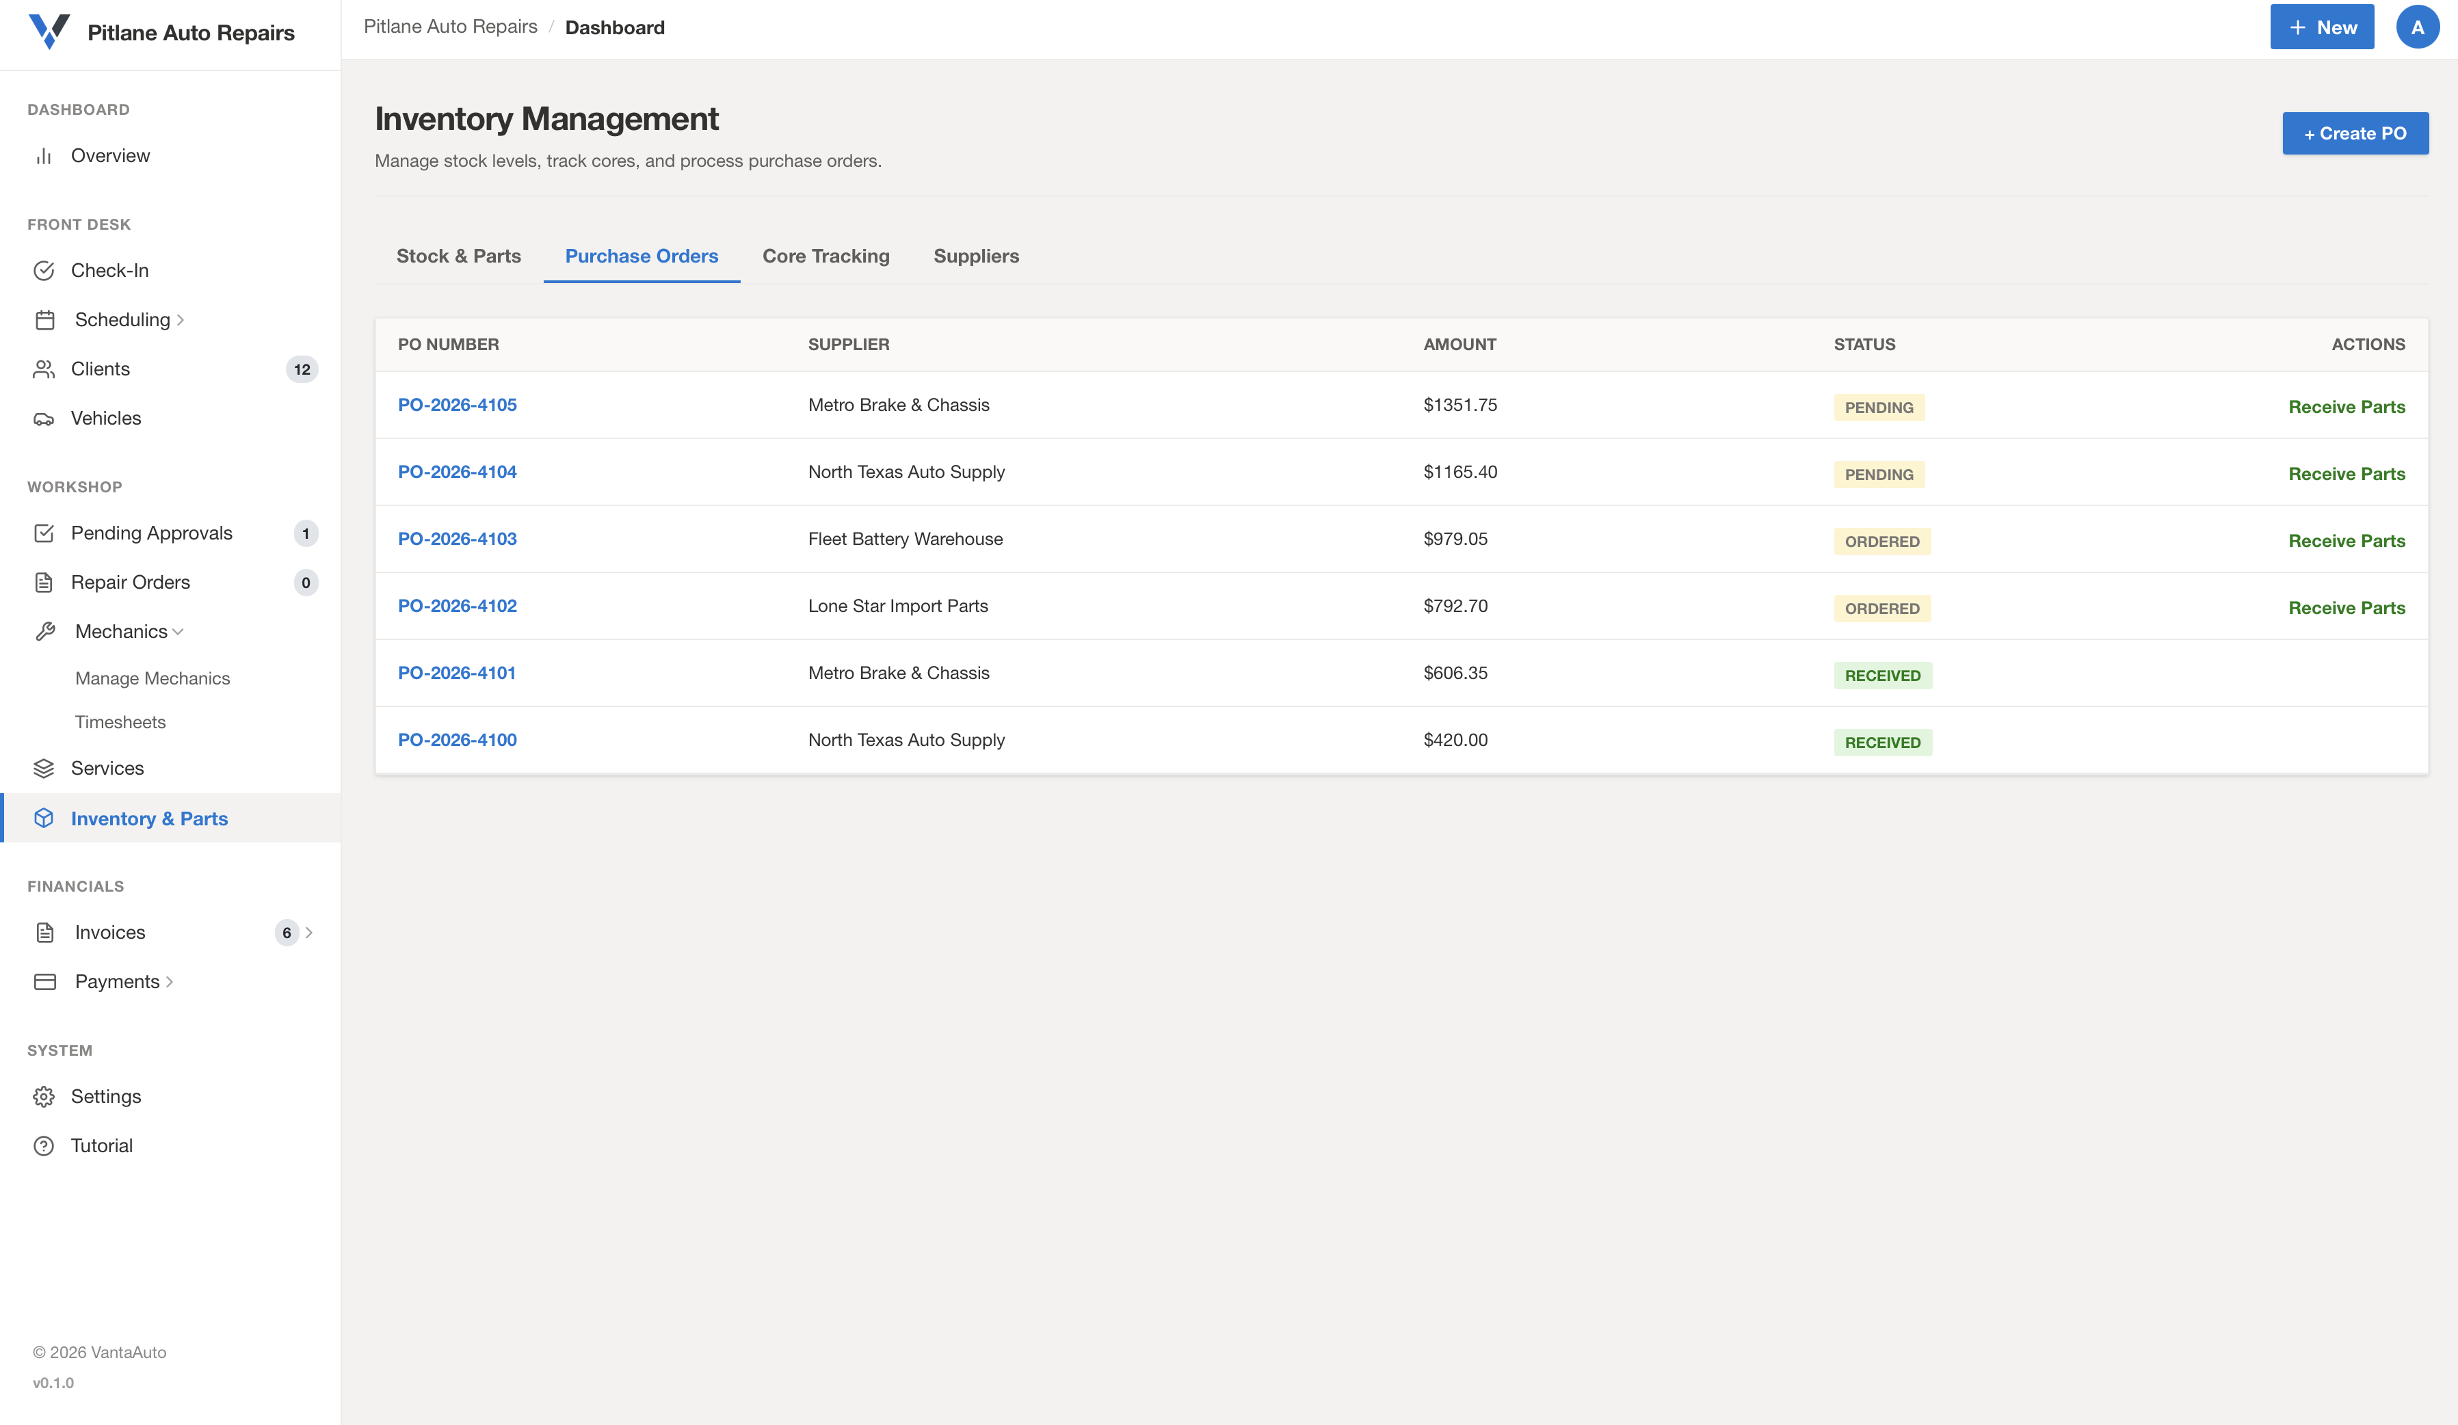Viewport: 2458px width, 1425px height.
Task: Click the New button in header
Action: pyautogui.click(x=2321, y=27)
